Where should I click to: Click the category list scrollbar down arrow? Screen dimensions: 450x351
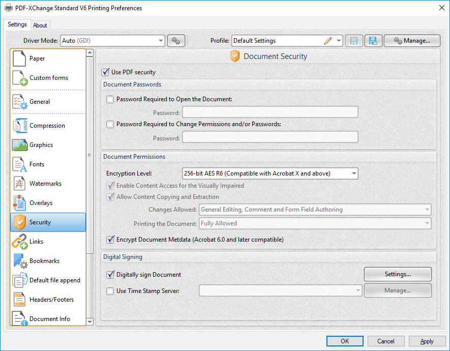coord(90,321)
